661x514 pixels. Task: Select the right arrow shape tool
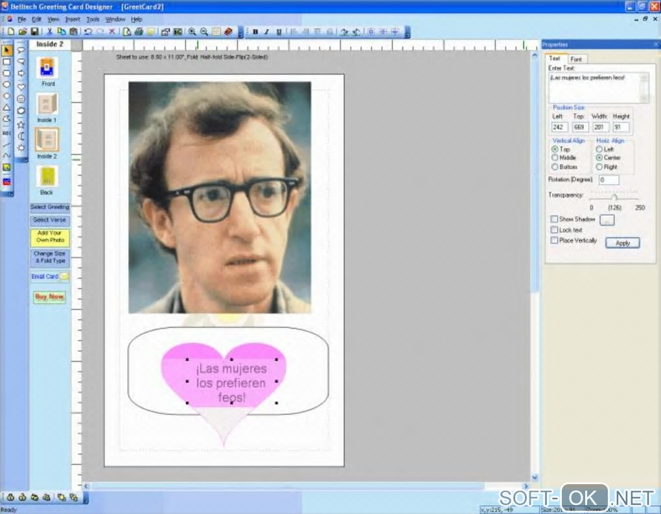21,73
